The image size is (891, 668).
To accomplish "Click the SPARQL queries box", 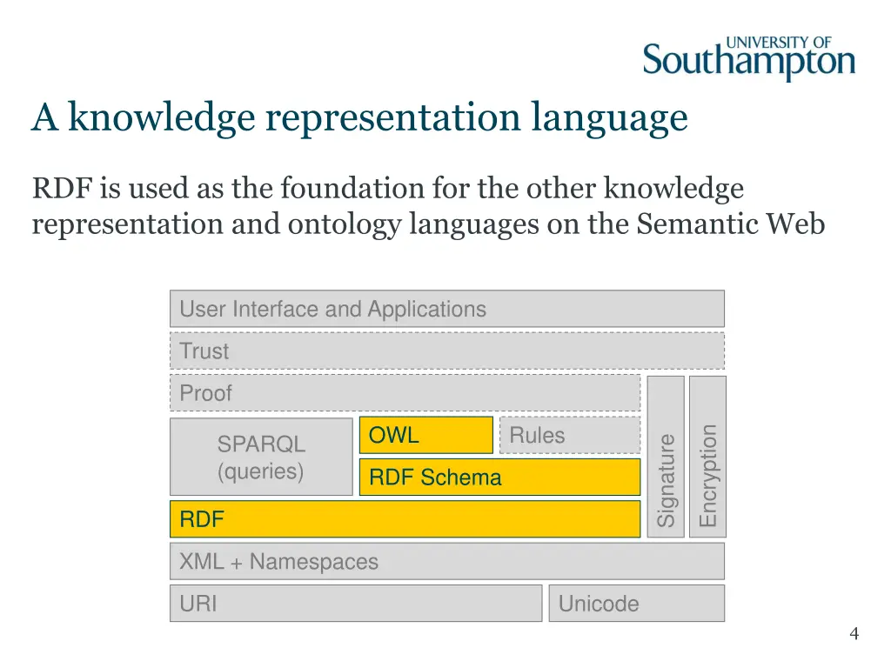I will click(x=261, y=457).
